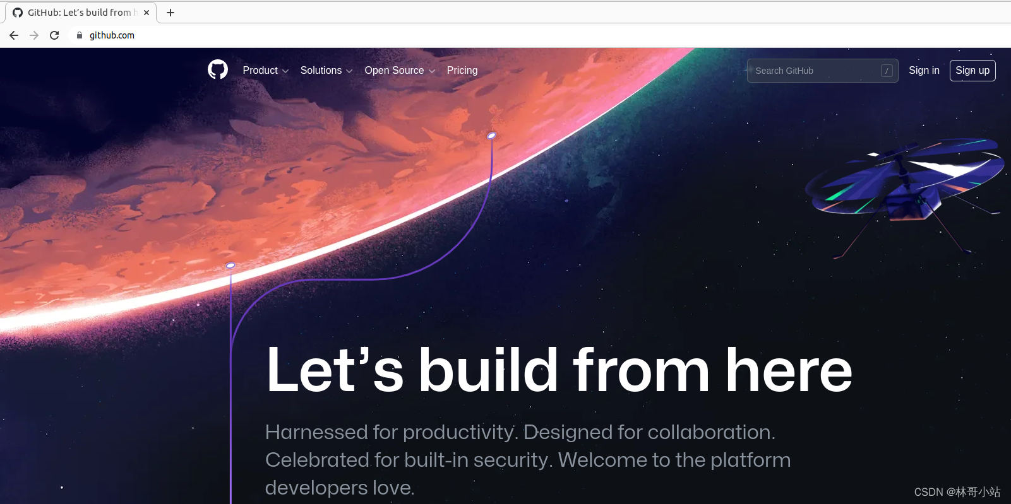Click the GitHub favicon in the tab
1011x504 pixels.
18,13
